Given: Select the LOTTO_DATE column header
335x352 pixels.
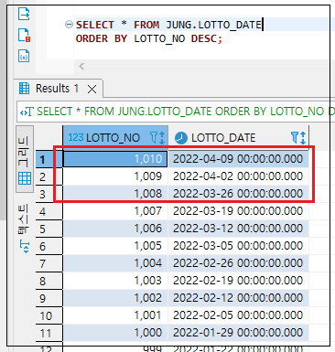Looking at the screenshot, I should pyautogui.click(x=239, y=137).
